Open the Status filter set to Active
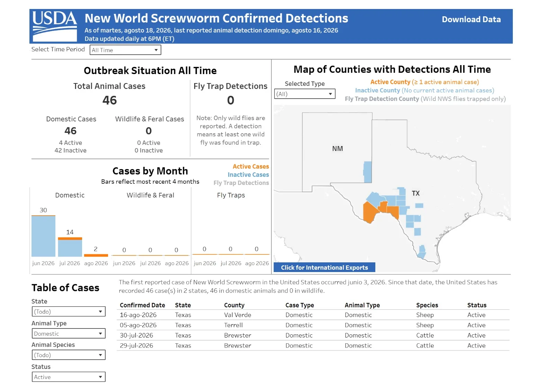 69,377
